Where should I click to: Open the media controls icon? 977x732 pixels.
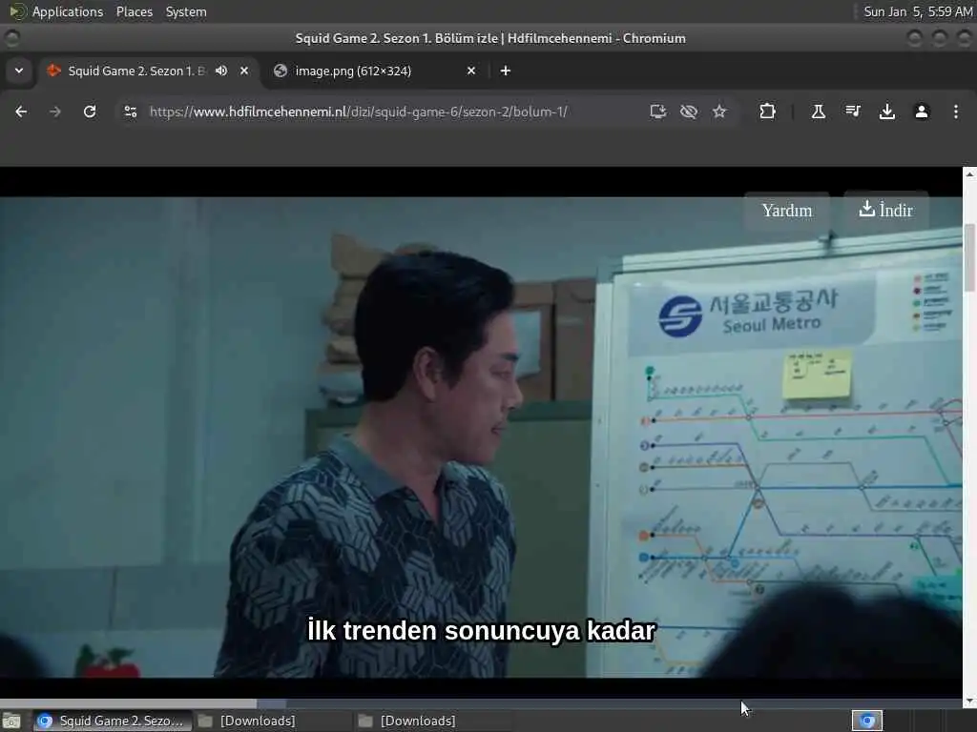(853, 112)
